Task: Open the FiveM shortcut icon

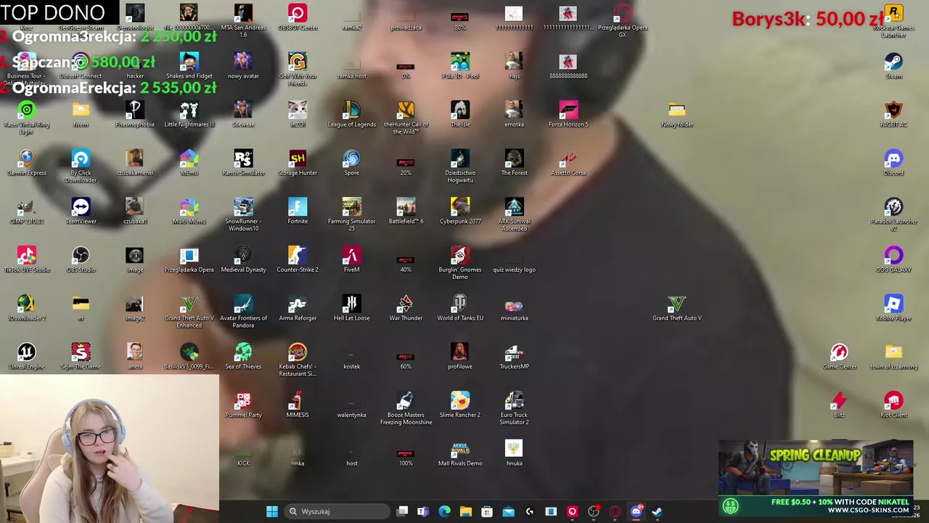Action: point(351,256)
